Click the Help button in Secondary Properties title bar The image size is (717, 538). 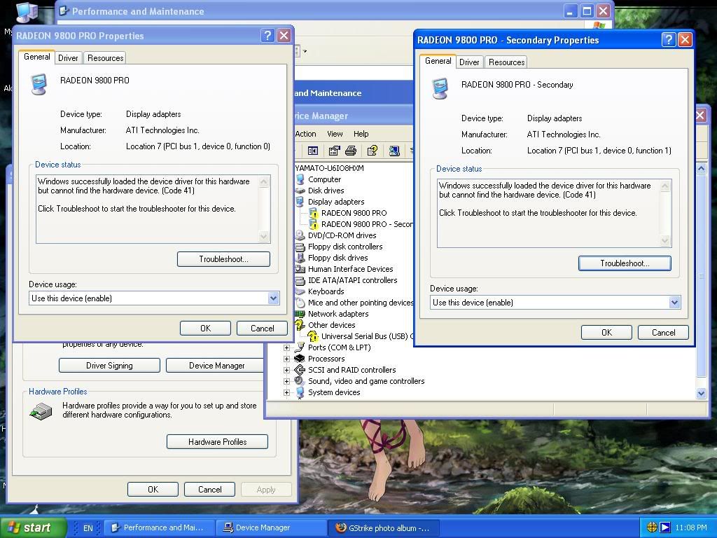[669, 40]
